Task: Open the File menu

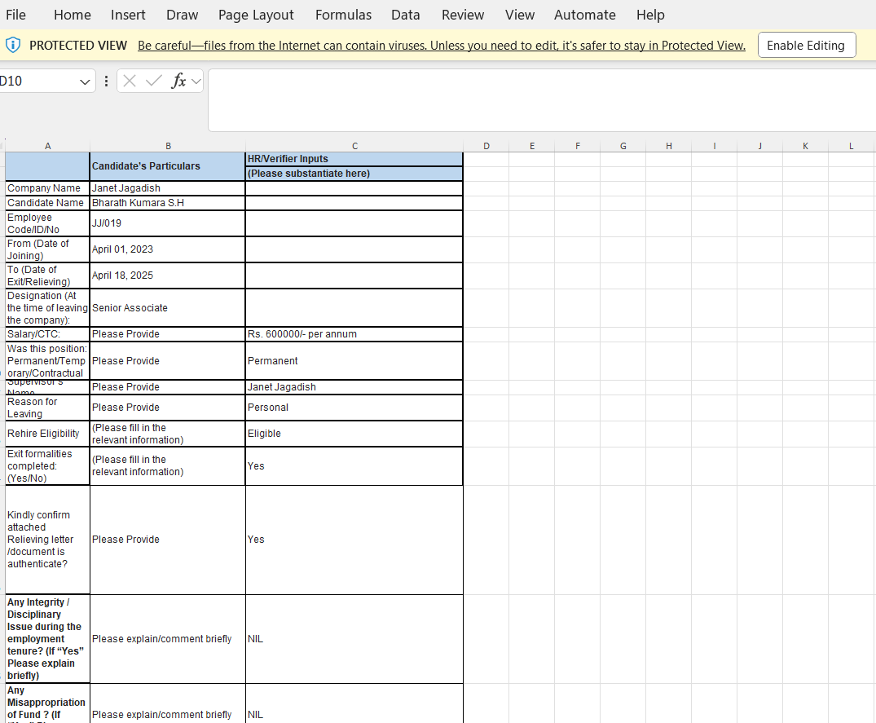Action: point(15,15)
